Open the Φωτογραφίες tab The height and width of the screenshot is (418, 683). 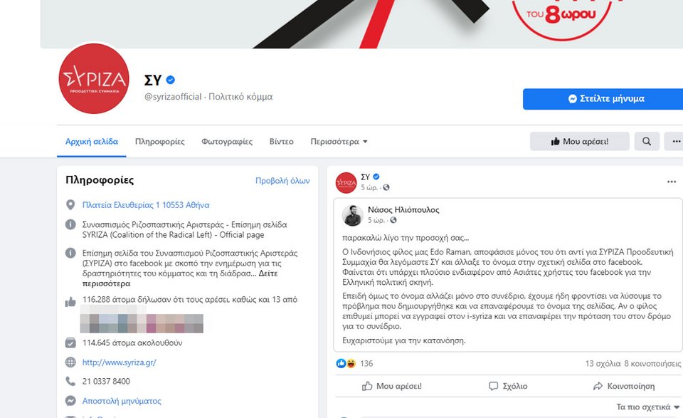(227, 142)
